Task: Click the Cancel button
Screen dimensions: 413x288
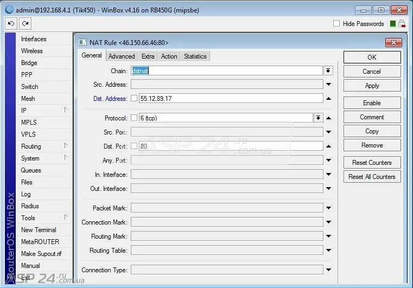Action: coord(372,72)
